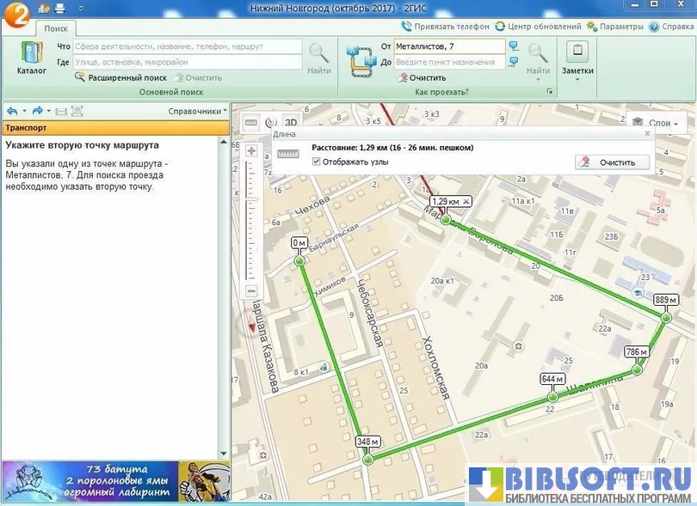Click Очистить in the Длина panel
The height and width of the screenshot is (506, 697).
tap(612, 162)
